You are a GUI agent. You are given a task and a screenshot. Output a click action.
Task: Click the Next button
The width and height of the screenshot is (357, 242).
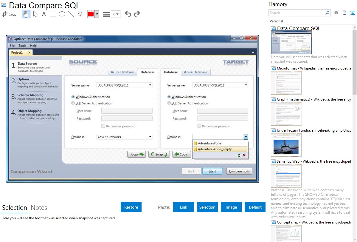[212, 171]
